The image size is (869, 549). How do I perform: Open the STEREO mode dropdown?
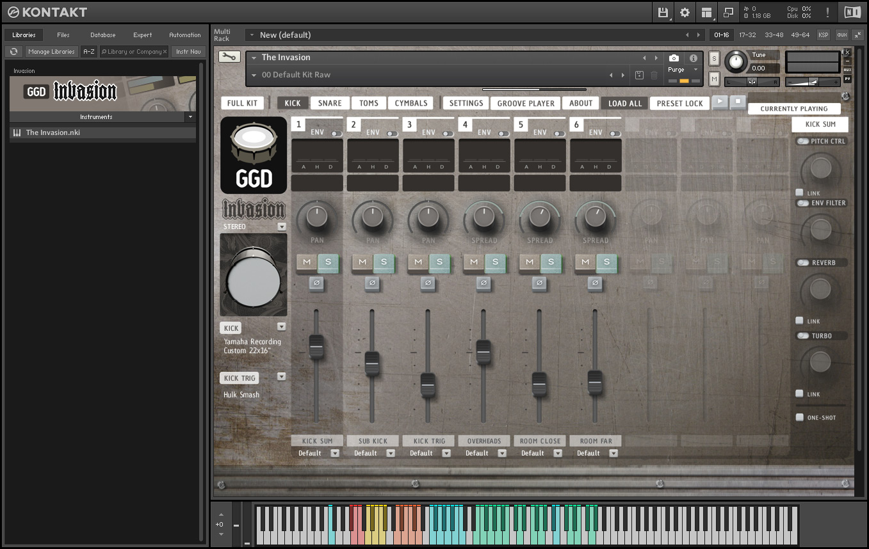282,227
